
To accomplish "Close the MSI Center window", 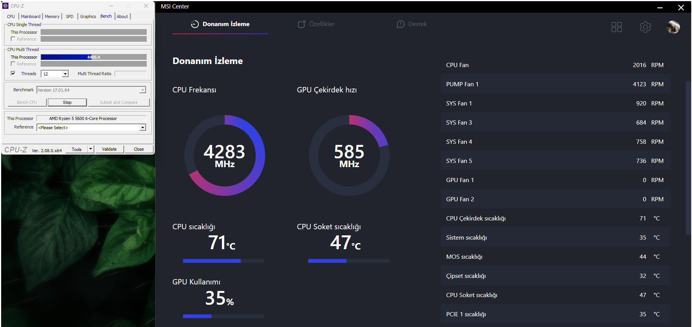I will tap(681, 7).
